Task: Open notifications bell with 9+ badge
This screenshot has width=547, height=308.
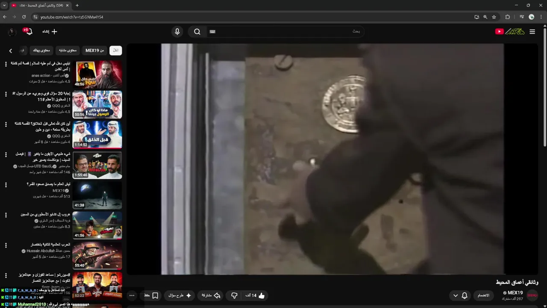Action: (28, 32)
